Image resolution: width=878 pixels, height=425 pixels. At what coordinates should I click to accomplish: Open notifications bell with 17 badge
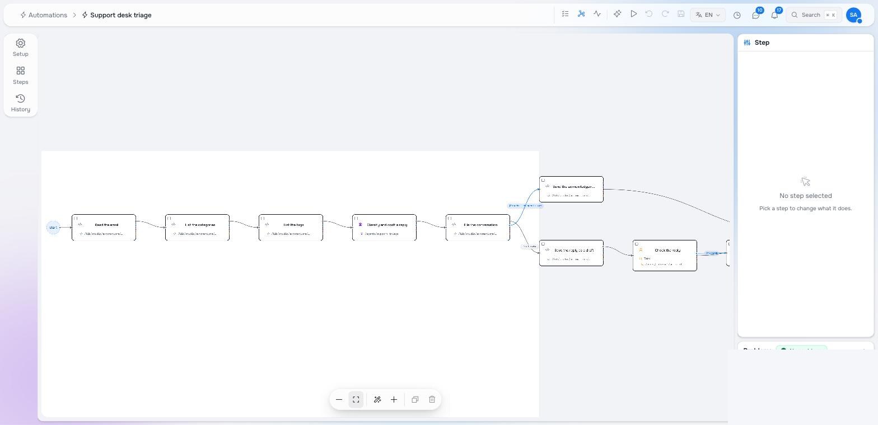point(775,15)
